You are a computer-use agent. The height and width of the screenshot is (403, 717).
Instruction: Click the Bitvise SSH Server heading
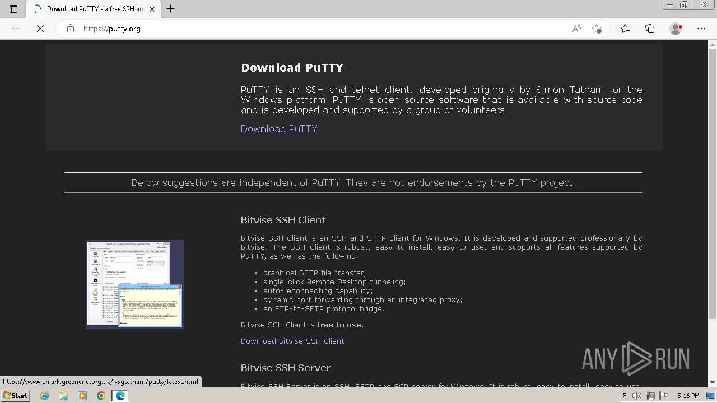pyautogui.click(x=286, y=368)
